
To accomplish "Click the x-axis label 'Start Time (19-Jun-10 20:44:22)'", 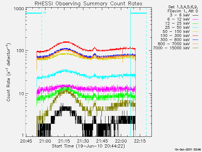I will (x=88, y=146).
